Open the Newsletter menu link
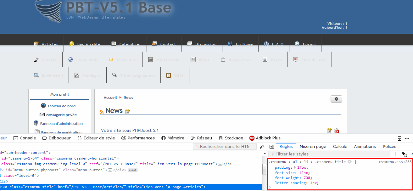 click(240, 60)
